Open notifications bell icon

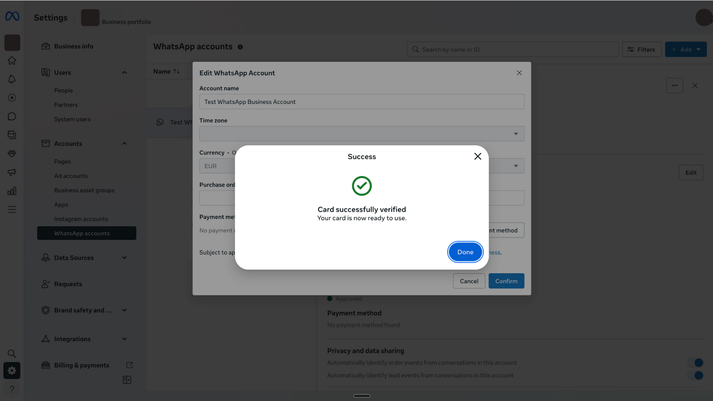click(12, 79)
